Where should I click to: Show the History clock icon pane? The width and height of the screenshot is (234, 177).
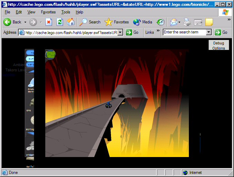pyautogui.click(x=161, y=22)
